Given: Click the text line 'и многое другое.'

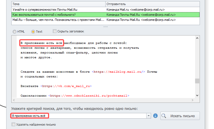Looking at the screenshot, I should pos(36,57).
